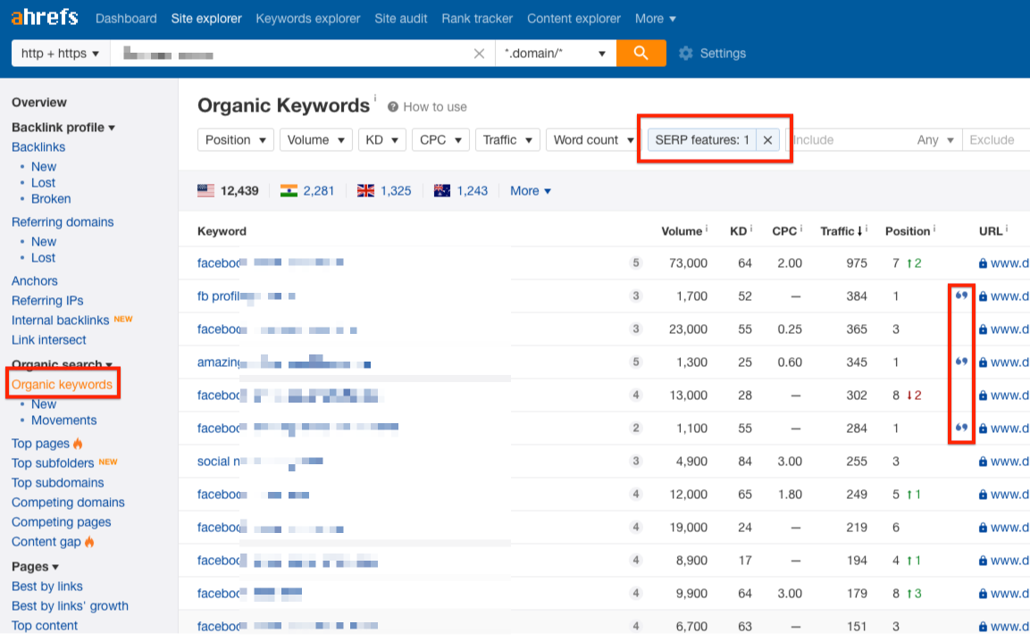Viewport: 1030px width, 641px height.
Task: Open the Broken backlinks link
Action: pos(51,199)
